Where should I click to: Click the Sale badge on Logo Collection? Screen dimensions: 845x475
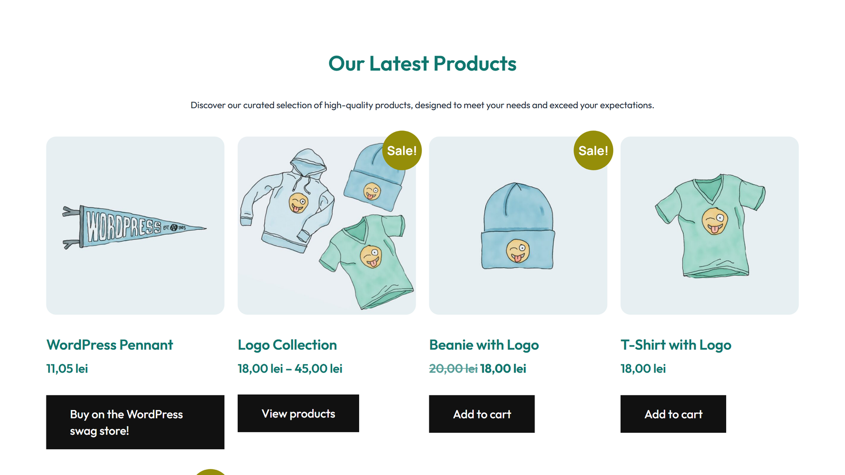point(402,150)
